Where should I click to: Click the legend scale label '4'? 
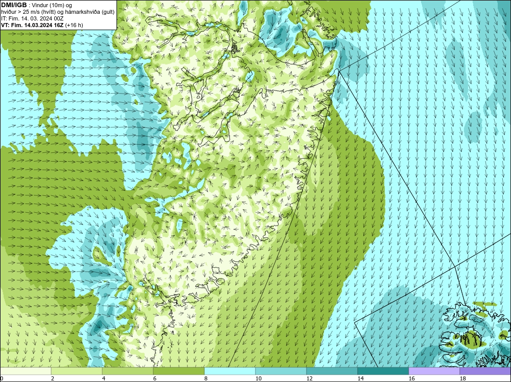[104, 378]
